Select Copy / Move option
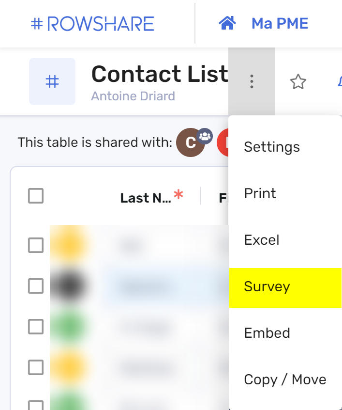 [x=285, y=379]
